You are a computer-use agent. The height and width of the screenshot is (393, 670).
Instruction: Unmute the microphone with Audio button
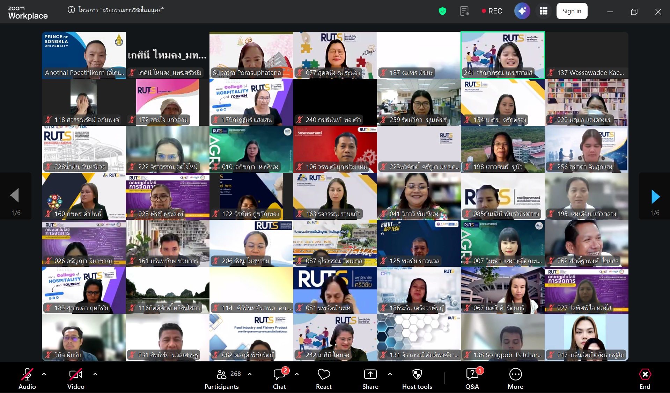(x=27, y=378)
